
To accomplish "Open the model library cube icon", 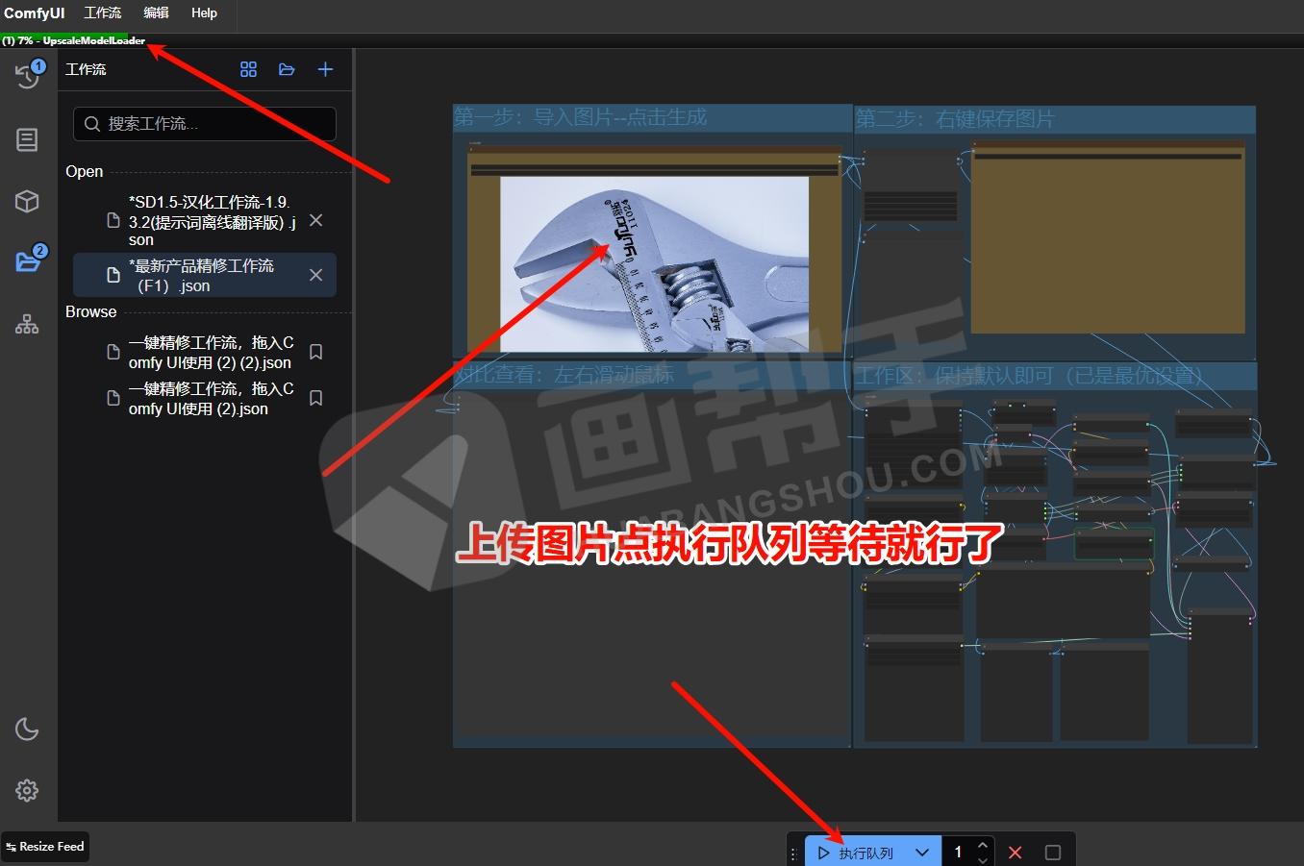I will (x=27, y=201).
